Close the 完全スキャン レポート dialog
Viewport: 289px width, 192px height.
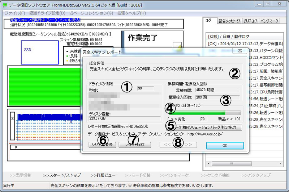(240, 51)
